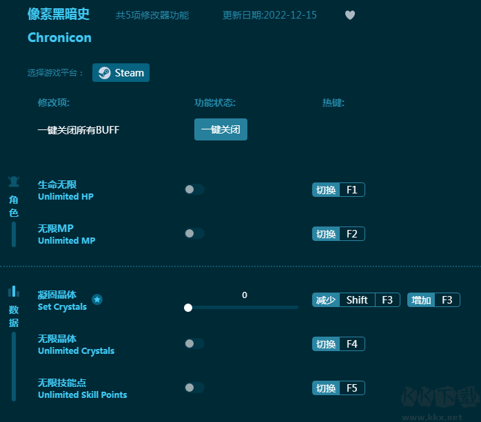
Task: Turn on the Unlimited MP switch
Action: point(194,234)
